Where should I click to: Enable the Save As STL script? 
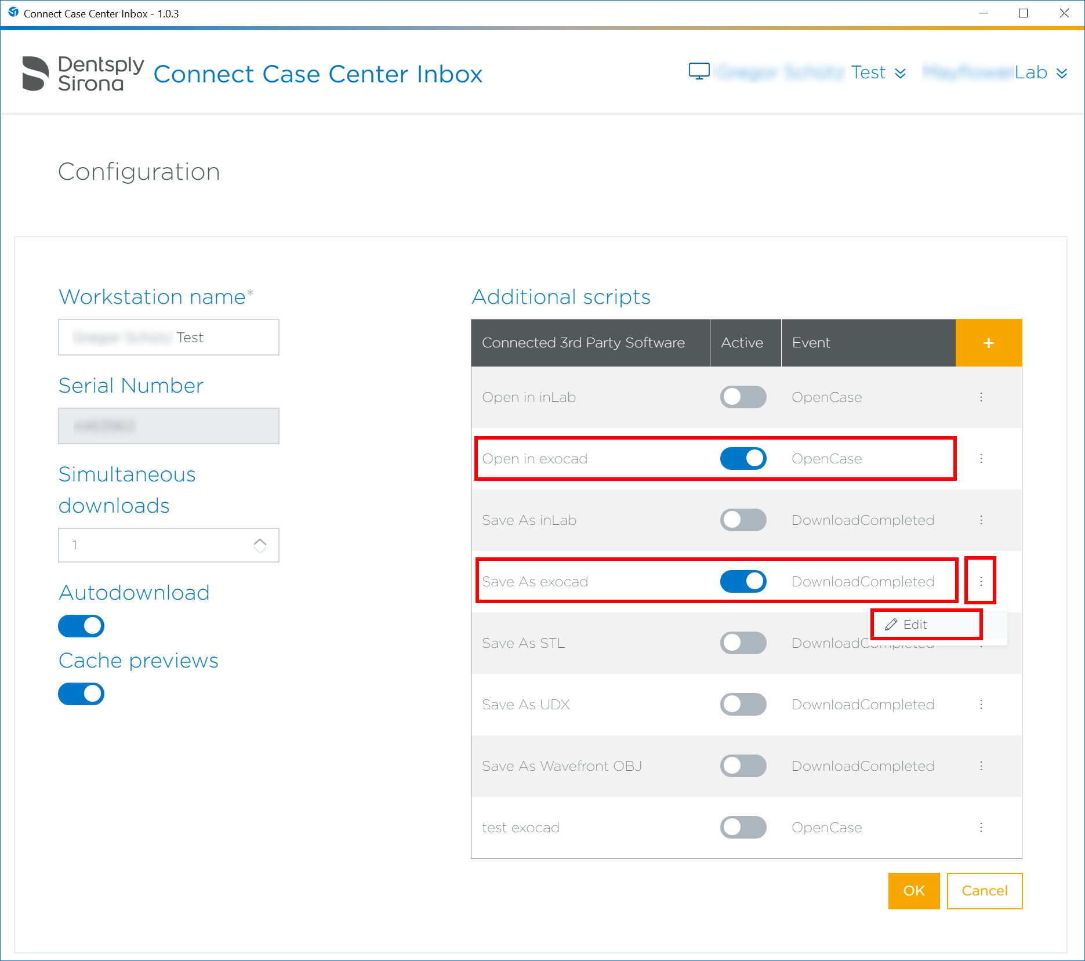point(743,643)
